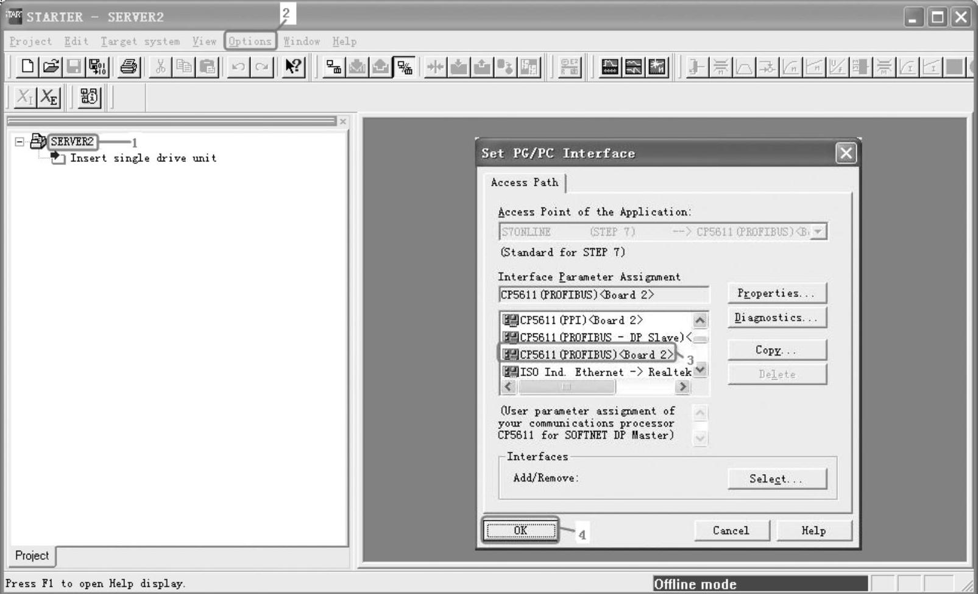This screenshot has height=594, width=978.
Task: Click the Offline mode status indicator
Action: tap(760, 584)
